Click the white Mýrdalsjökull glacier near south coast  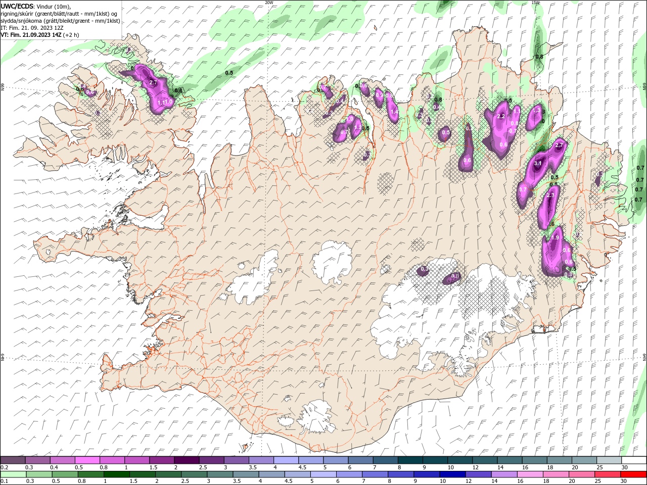(317, 416)
